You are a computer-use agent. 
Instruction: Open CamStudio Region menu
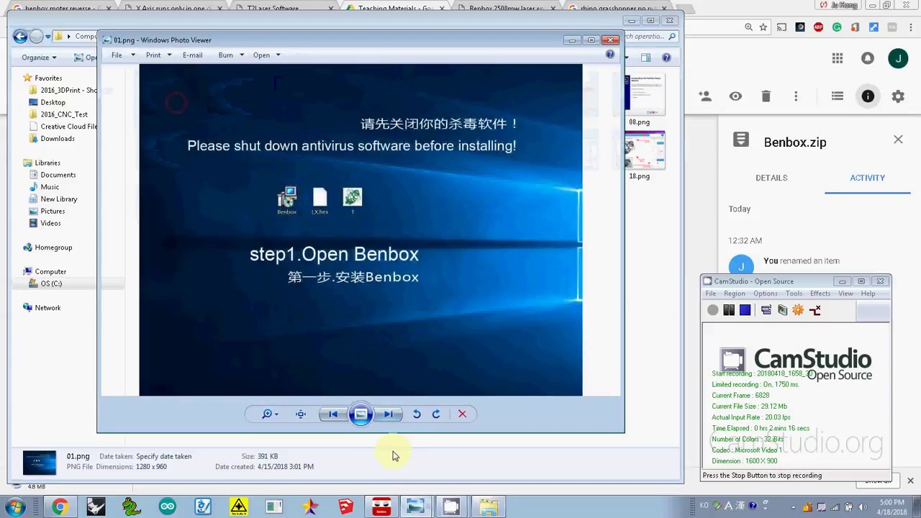[734, 294]
